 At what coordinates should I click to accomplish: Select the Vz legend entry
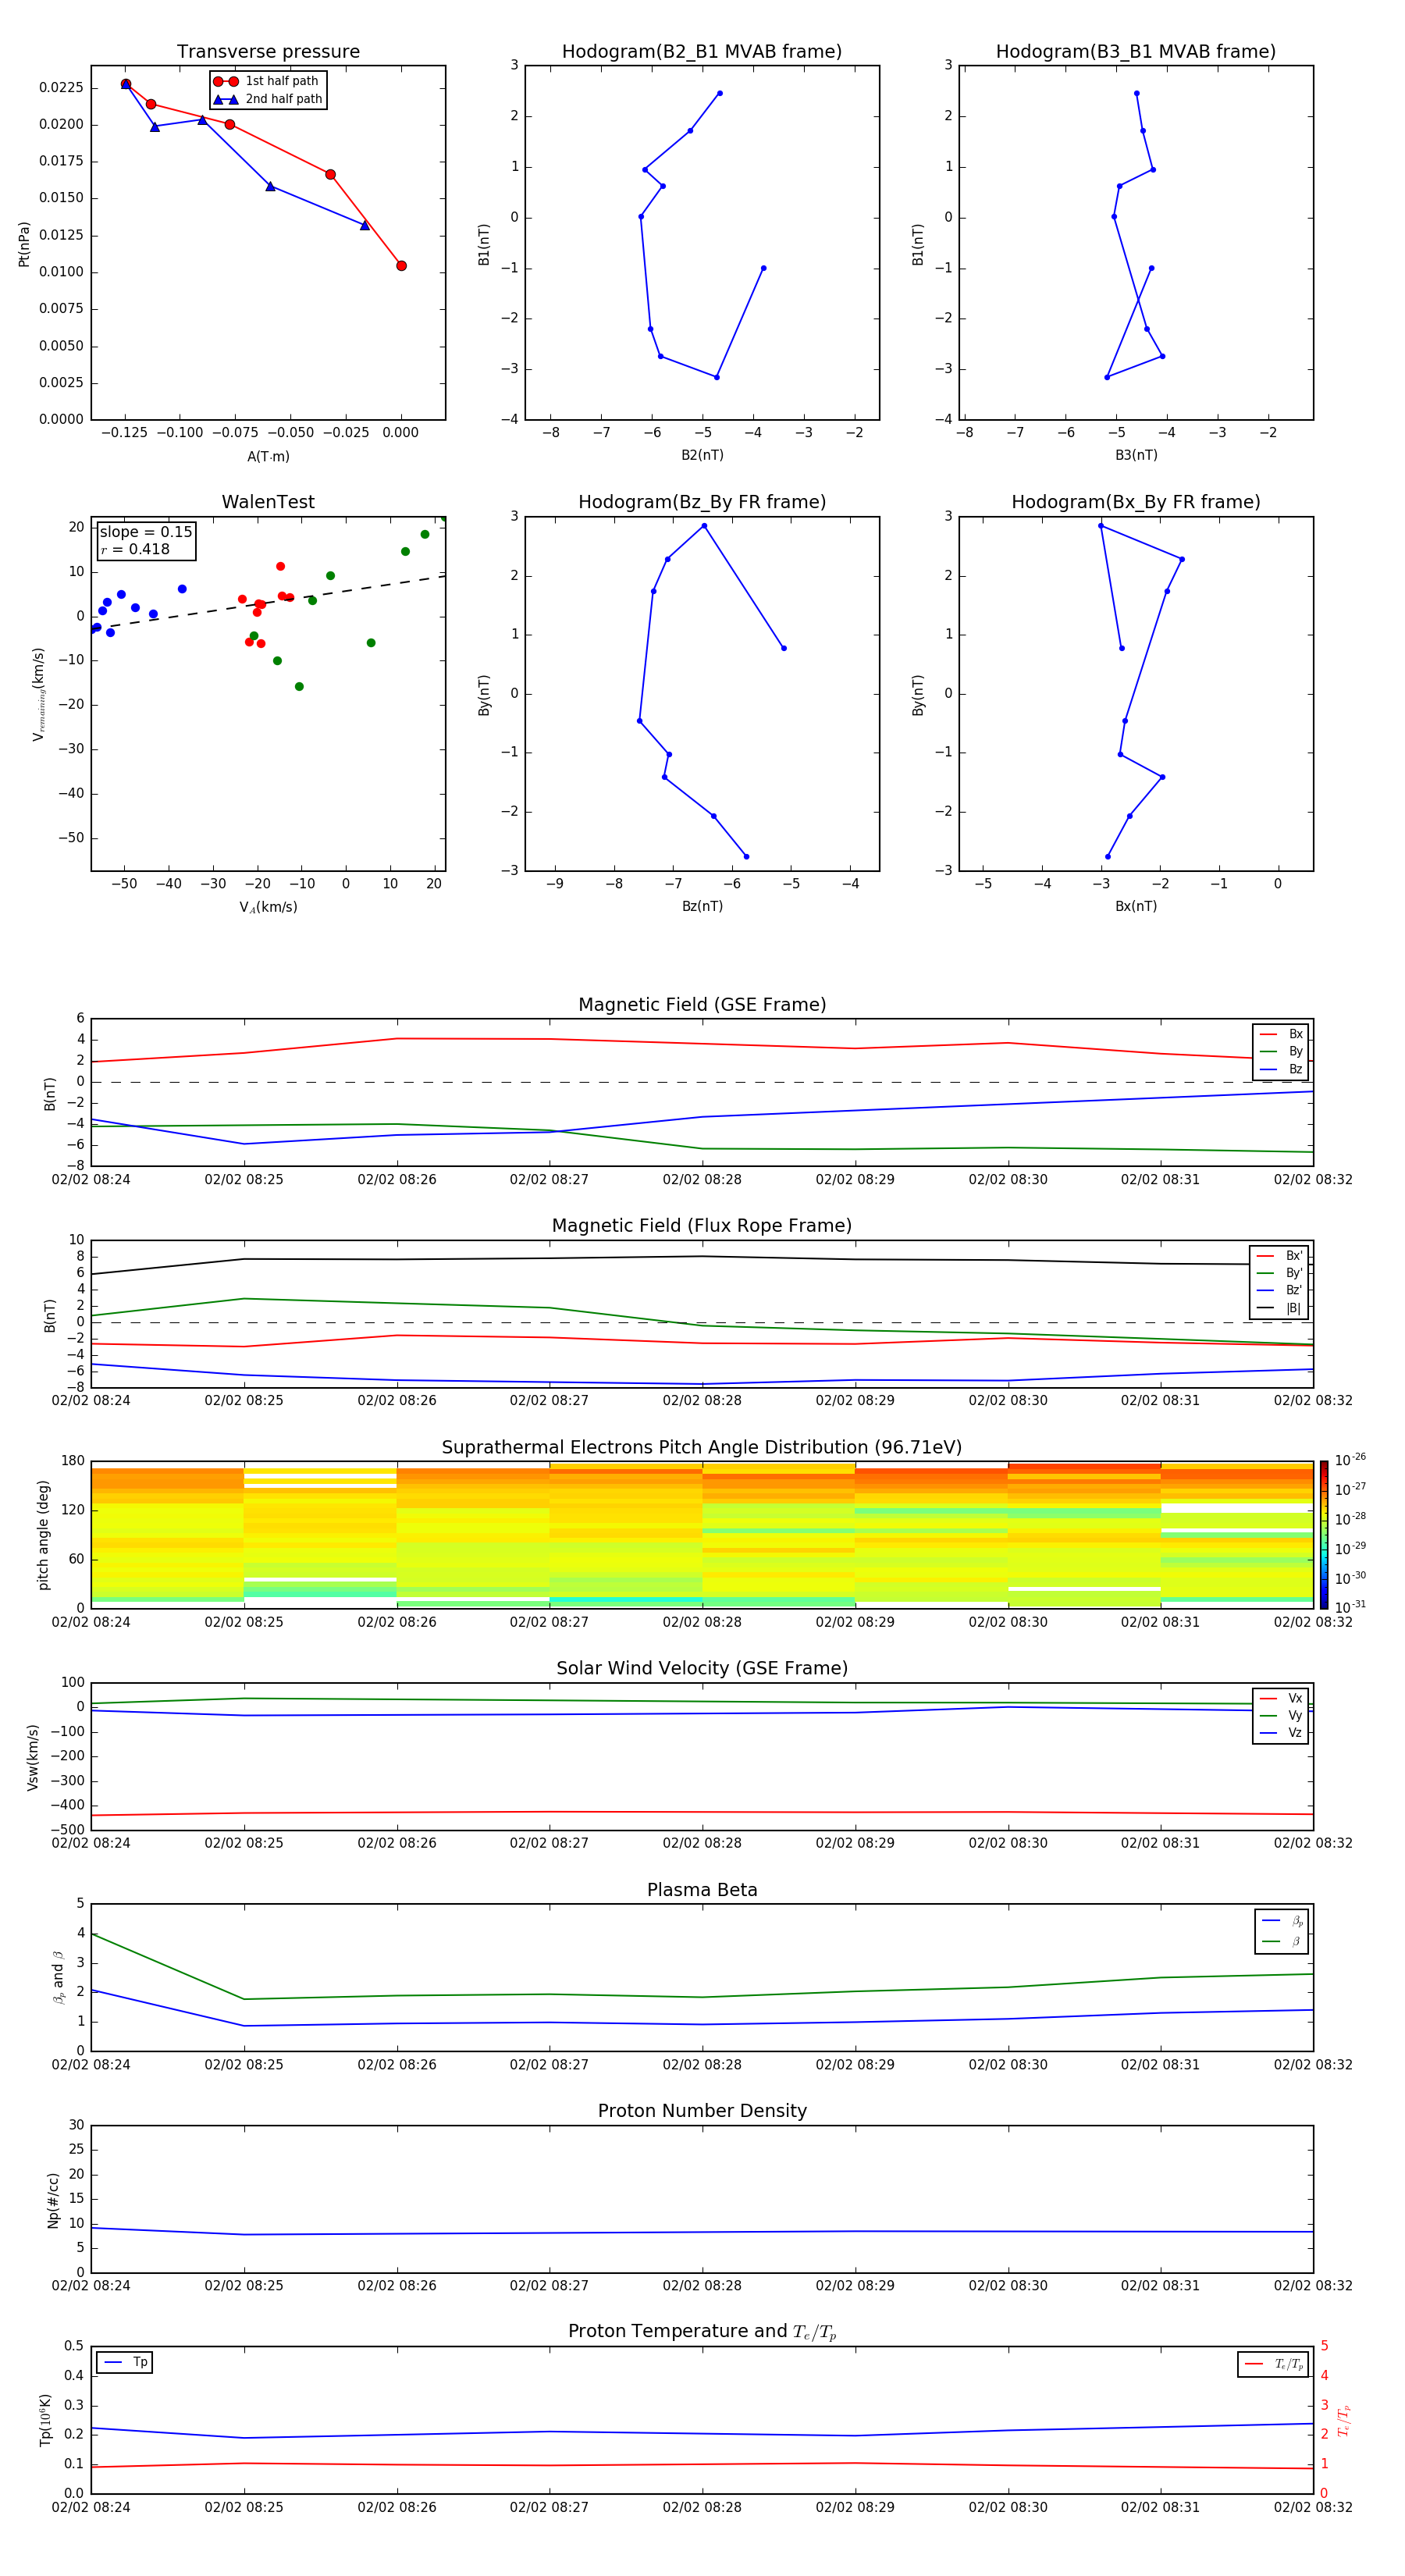[1281, 1732]
